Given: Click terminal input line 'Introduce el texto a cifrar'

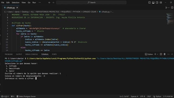Looking at the screenshot, I should [21, 78].
